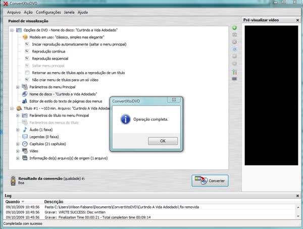The width and height of the screenshot is (303, 229).
Task: Click the music note Áudio icon
Action: click(x=25, y=130)
